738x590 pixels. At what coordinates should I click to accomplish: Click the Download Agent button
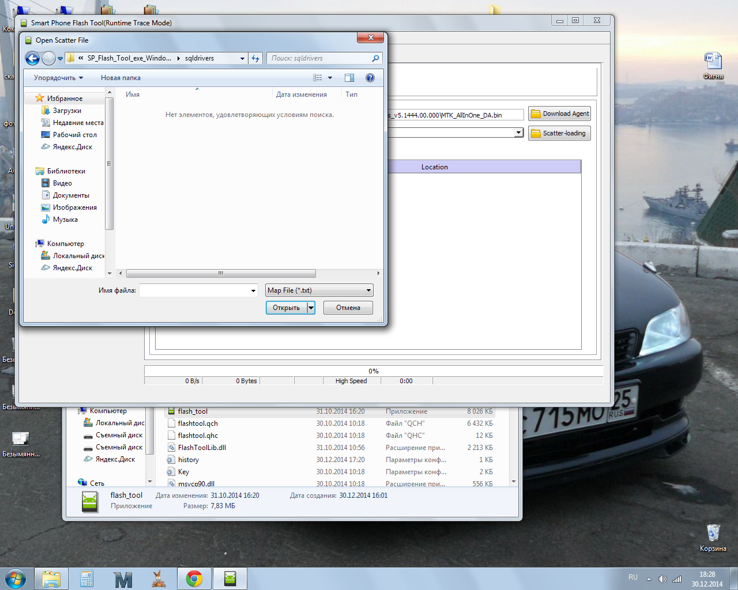559,114
